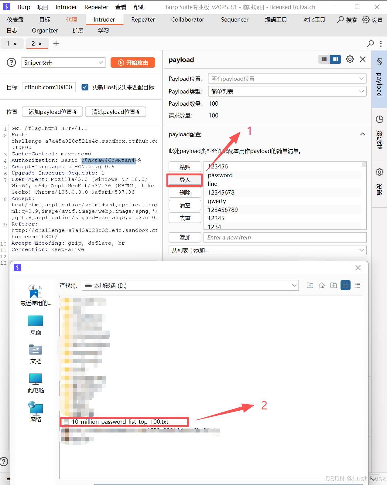Go to home folder in file dialog
Screen dimensions: 387x485
point(322,285)
